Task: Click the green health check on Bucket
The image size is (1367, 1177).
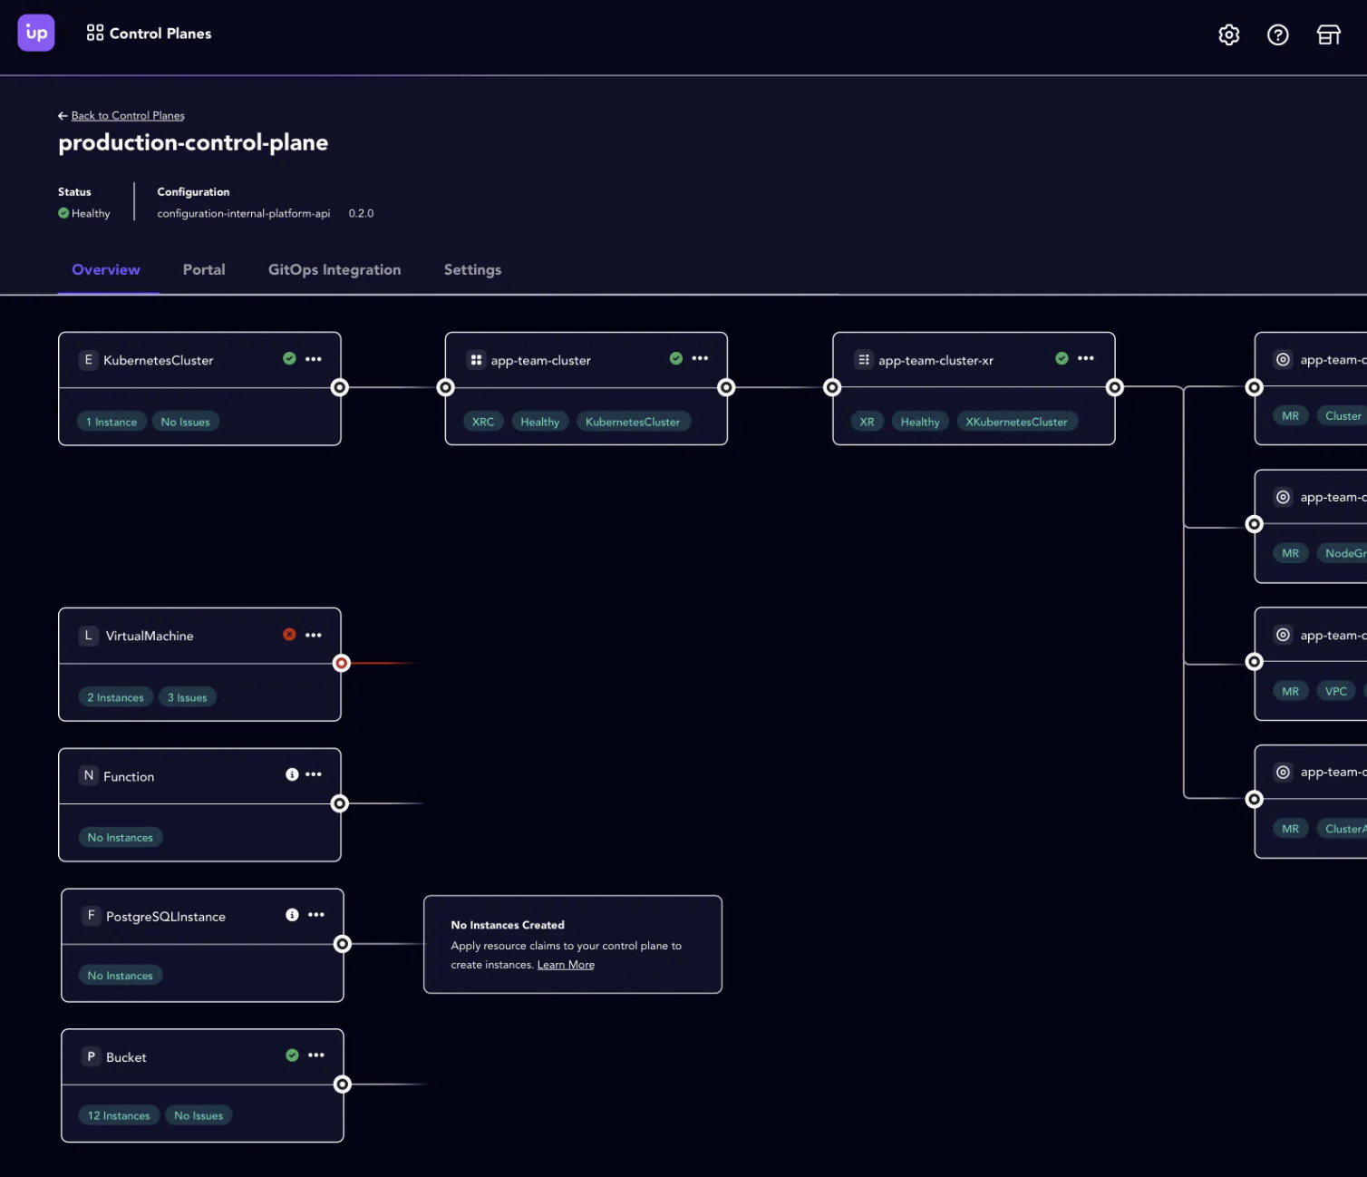Action: tap(292, 1055)
